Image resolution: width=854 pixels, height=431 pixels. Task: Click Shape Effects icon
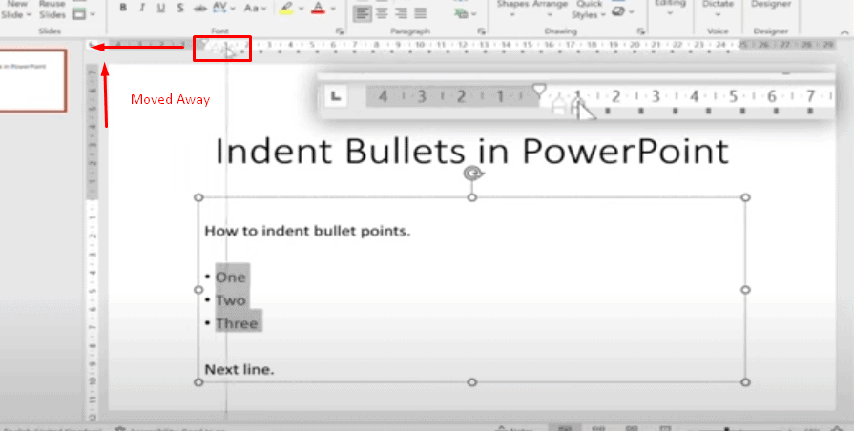pos(617,10)
